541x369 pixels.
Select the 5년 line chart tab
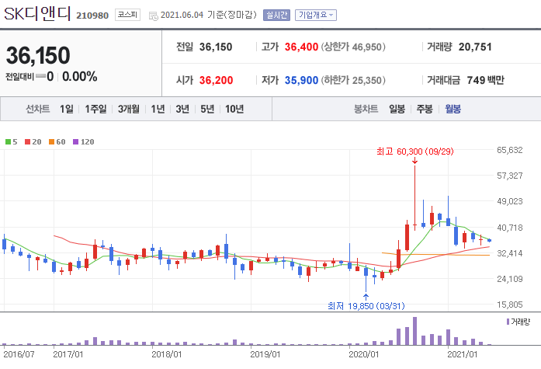point(207,109)
